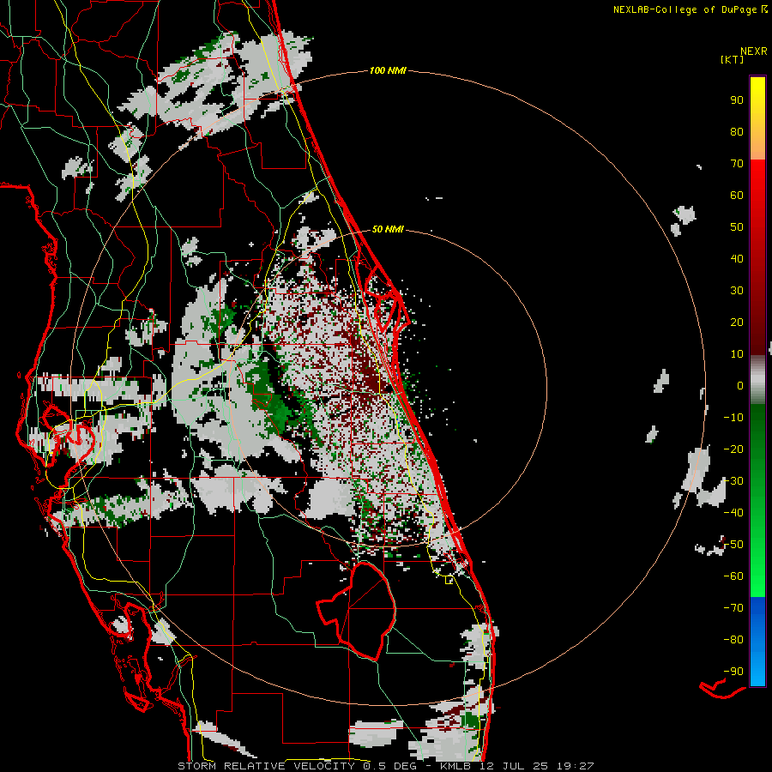Click the 80 value on the velocity scale

[x=737, y=132]
